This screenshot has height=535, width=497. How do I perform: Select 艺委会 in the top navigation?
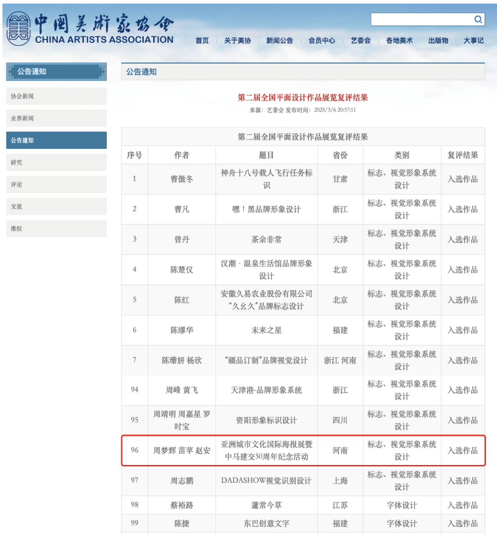[x=360, y=41]
